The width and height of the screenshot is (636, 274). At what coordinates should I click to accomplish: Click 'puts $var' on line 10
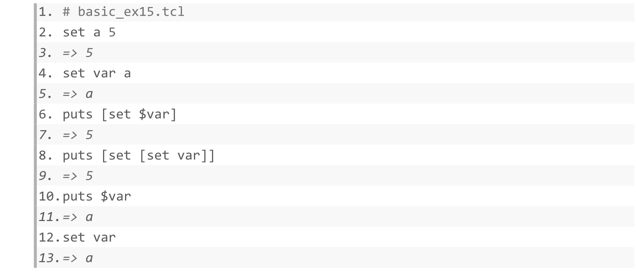[97, 196]
